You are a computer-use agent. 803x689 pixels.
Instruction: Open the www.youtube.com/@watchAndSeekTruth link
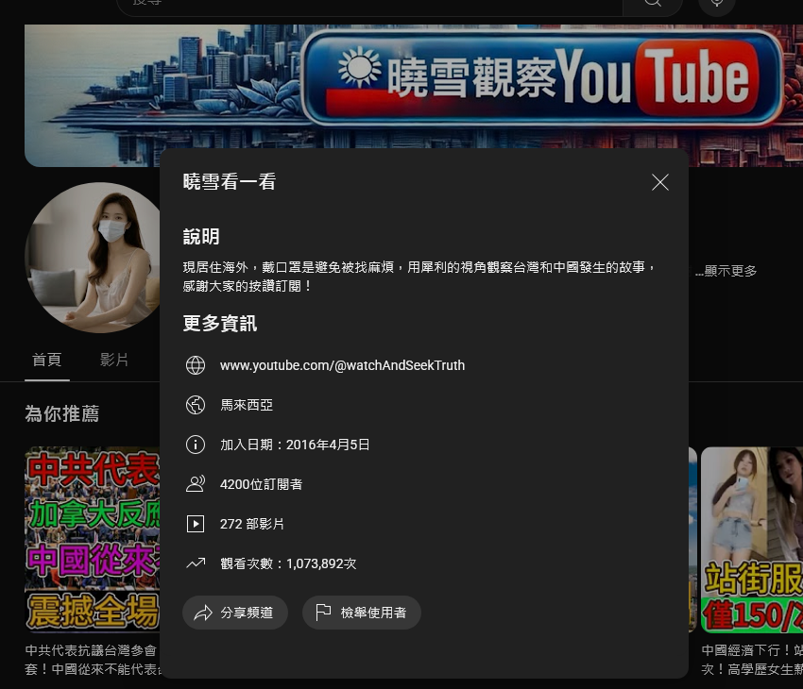[342, 365]
